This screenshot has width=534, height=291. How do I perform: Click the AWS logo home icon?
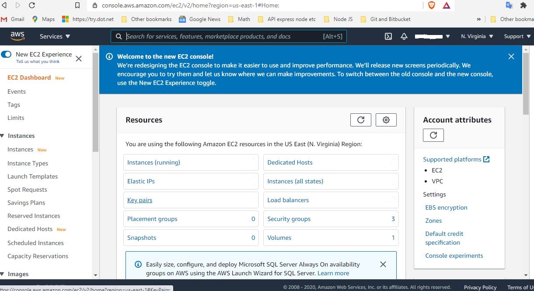(17, 36)
